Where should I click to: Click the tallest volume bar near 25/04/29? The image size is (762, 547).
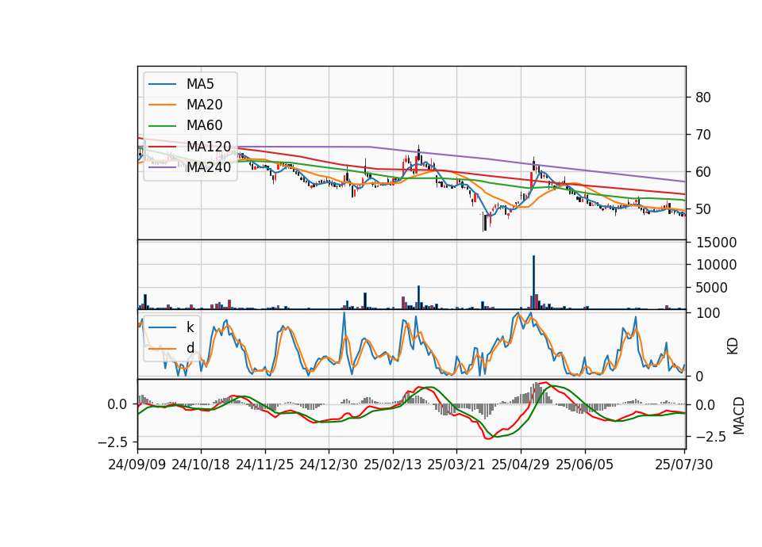click(533, 282)
